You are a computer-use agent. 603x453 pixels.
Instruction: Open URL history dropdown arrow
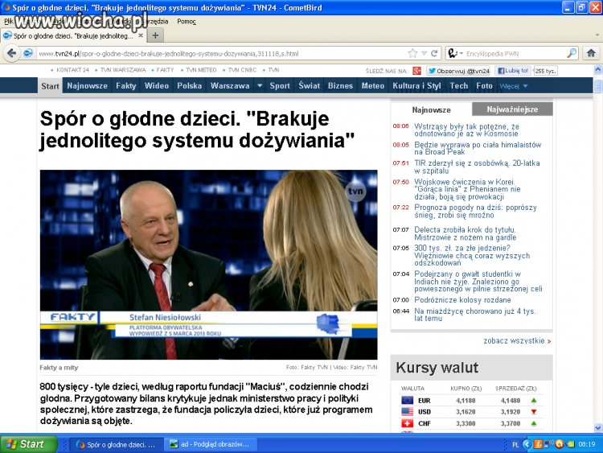(x=424, y=53)
